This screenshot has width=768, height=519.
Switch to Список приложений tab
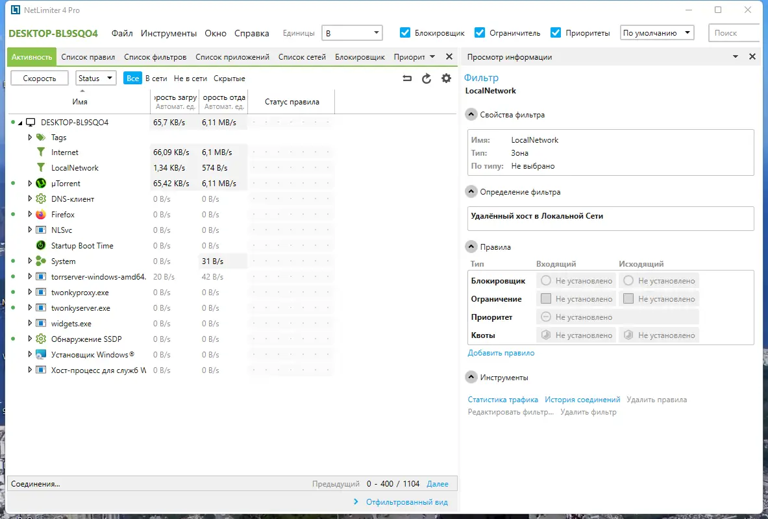[232, 57]
